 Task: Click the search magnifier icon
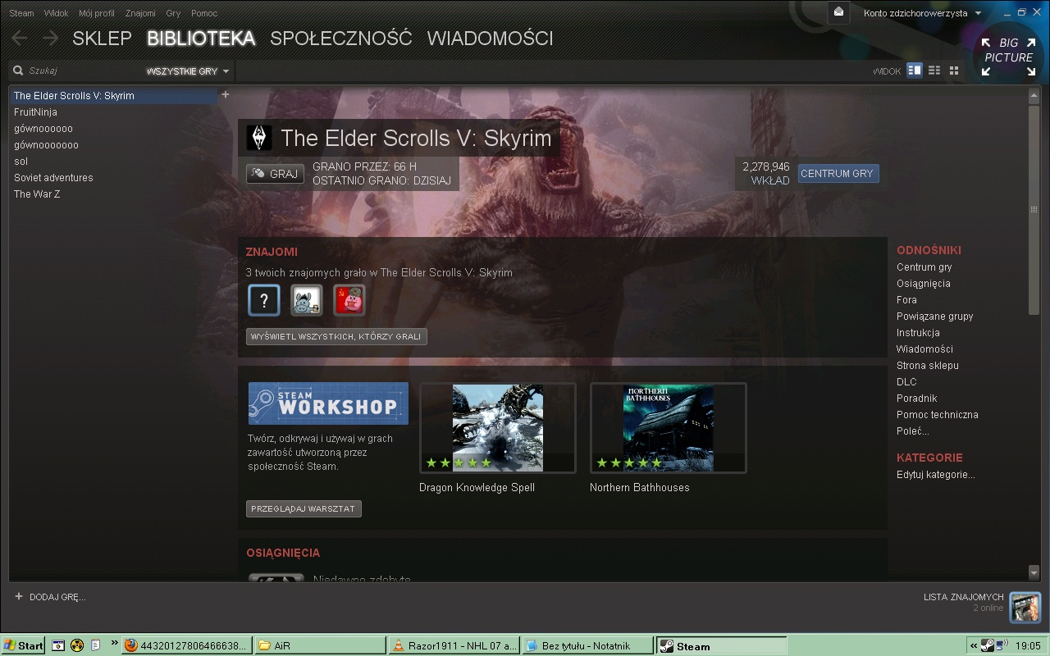18,71
